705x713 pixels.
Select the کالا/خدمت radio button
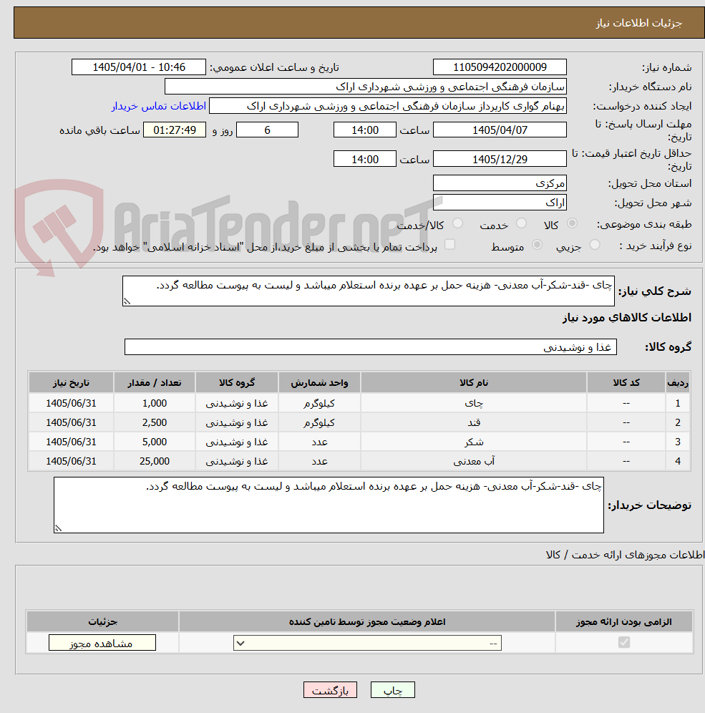(458, 223)
